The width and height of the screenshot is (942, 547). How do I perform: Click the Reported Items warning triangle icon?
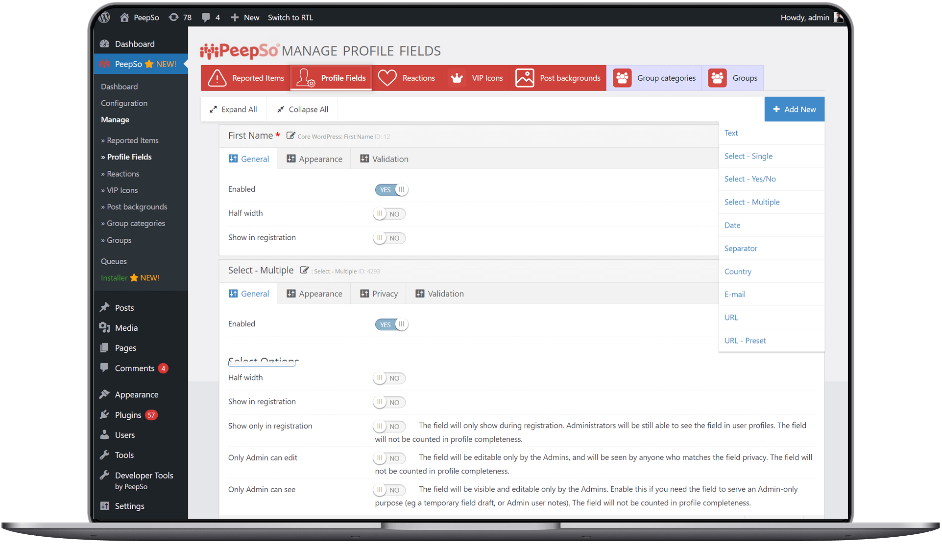[x=217, y=78]
